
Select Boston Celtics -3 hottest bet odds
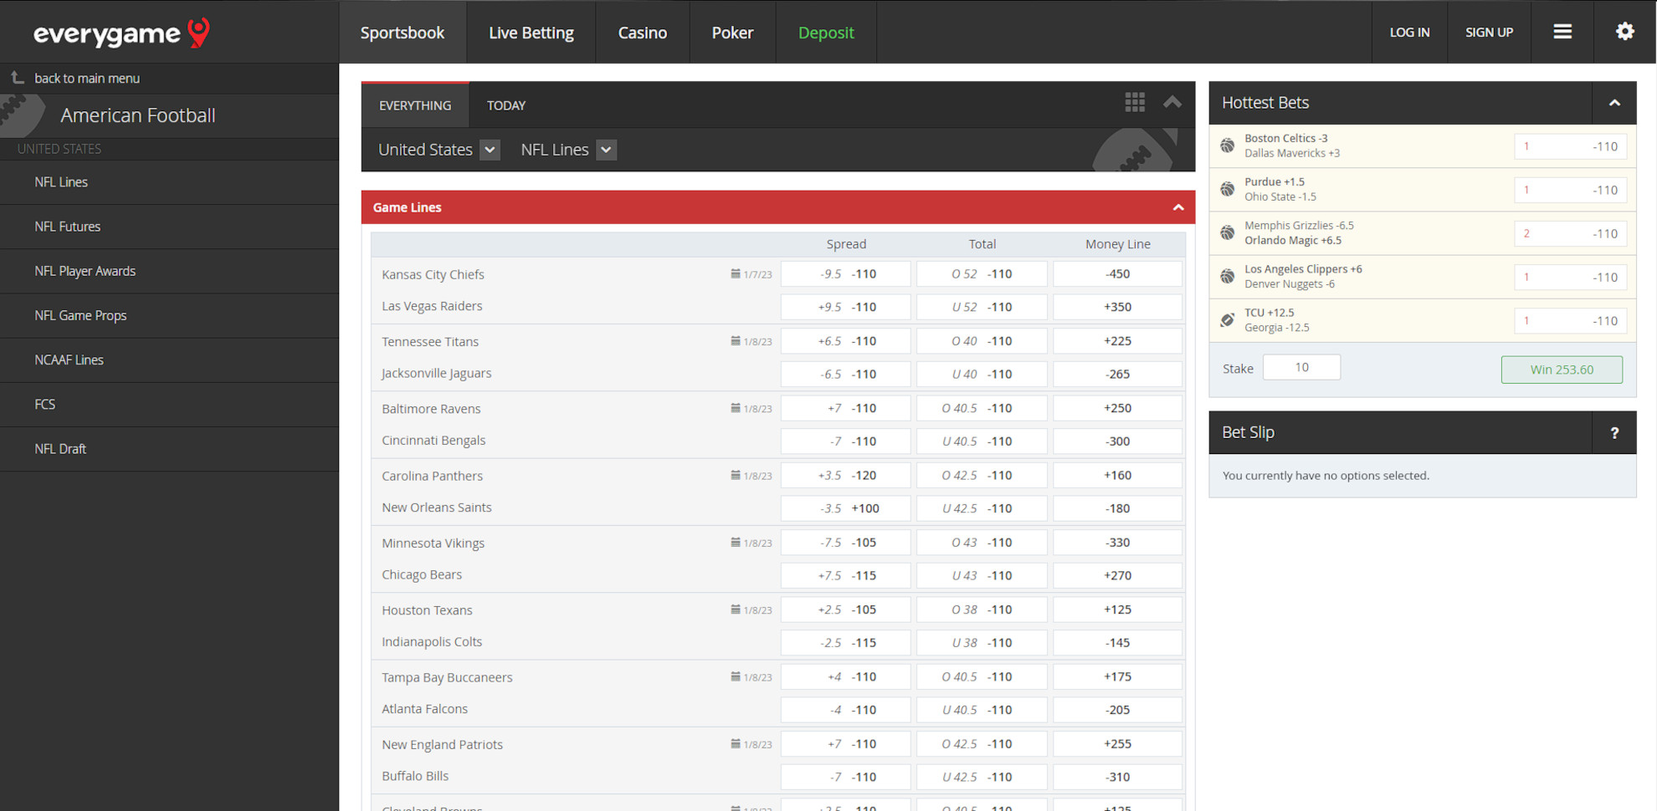[x=1570, y=146]
